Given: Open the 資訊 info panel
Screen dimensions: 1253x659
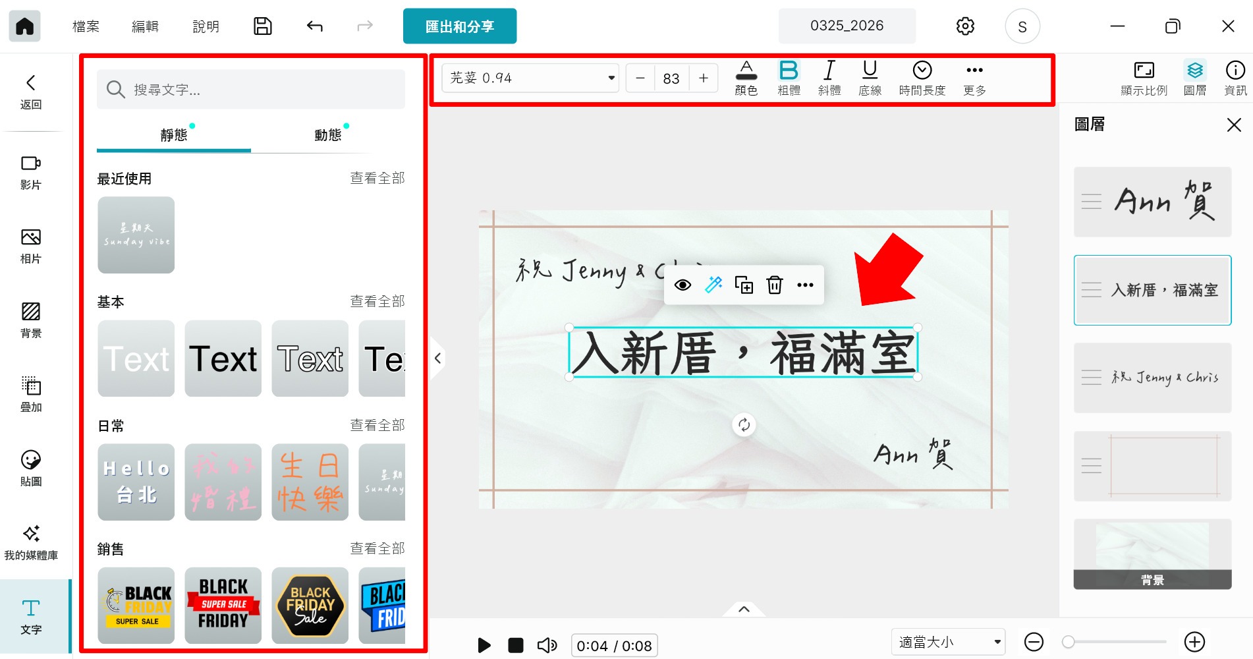Looking at the screenshot, I should pyautogui.click(x=1235, y=77).
